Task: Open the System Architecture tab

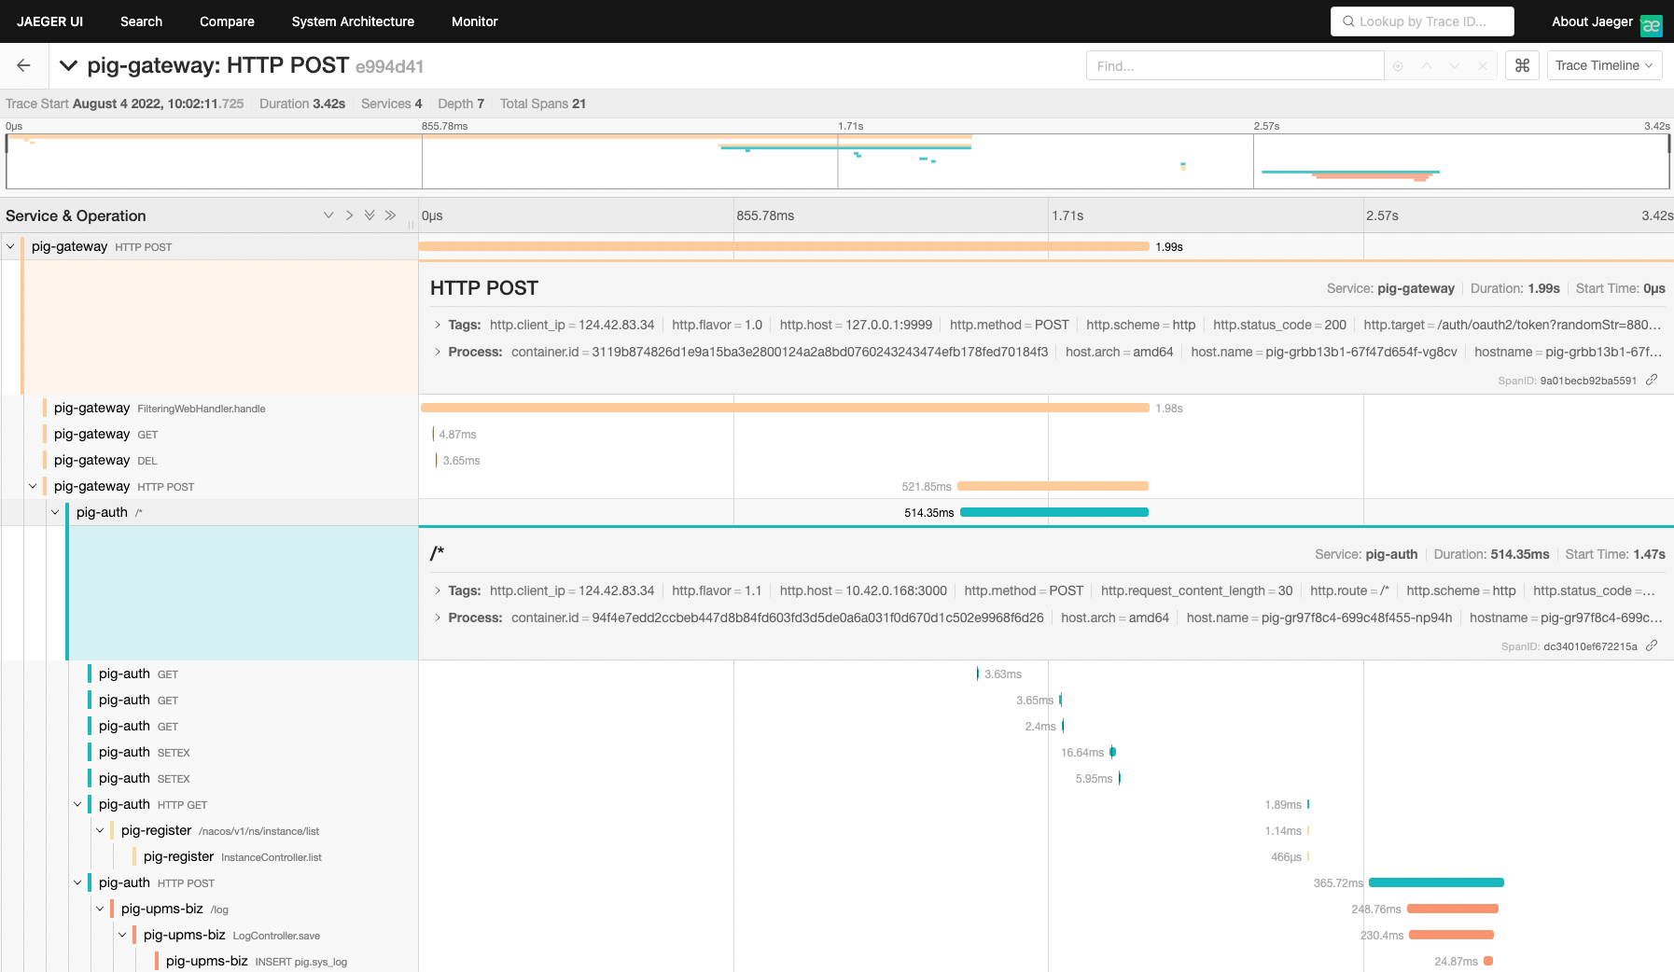Action: tap(353, 21)
